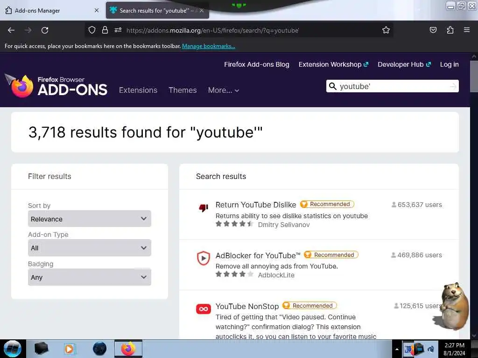Open Extension Workshop link
Image resolution: width=478 pixels, height=358 pixels.
333,64
